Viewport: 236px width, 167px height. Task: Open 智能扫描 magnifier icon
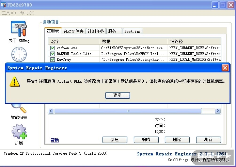pos(19,108)
